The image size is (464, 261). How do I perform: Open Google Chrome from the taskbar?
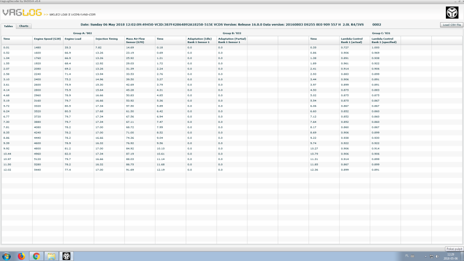[x=36, y=256]
